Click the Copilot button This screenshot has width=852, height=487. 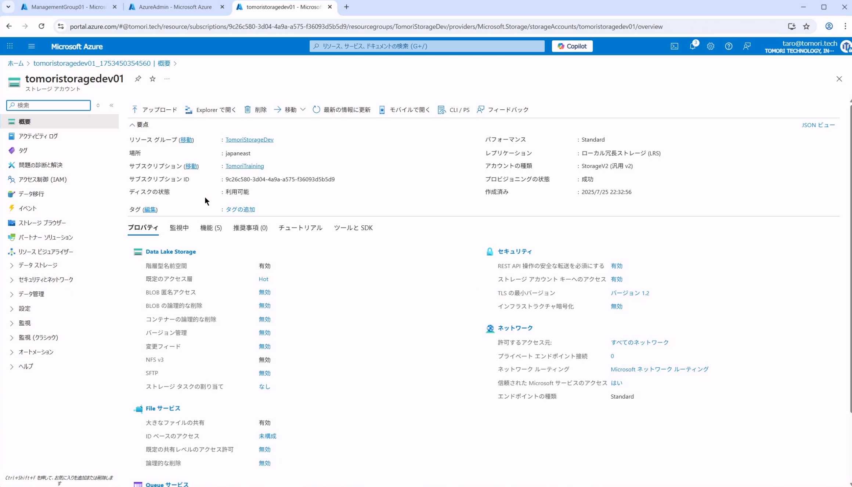click(x=572, y=46)
